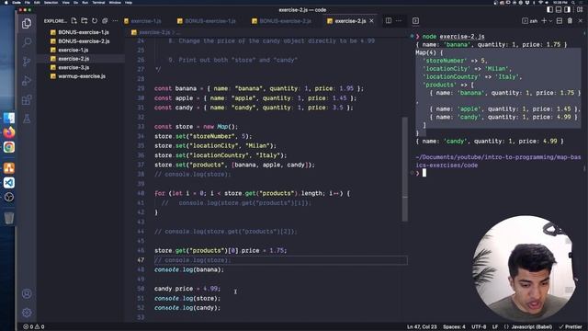
Task: Open the Manage gear icon
Action: [x=27, y=313]
